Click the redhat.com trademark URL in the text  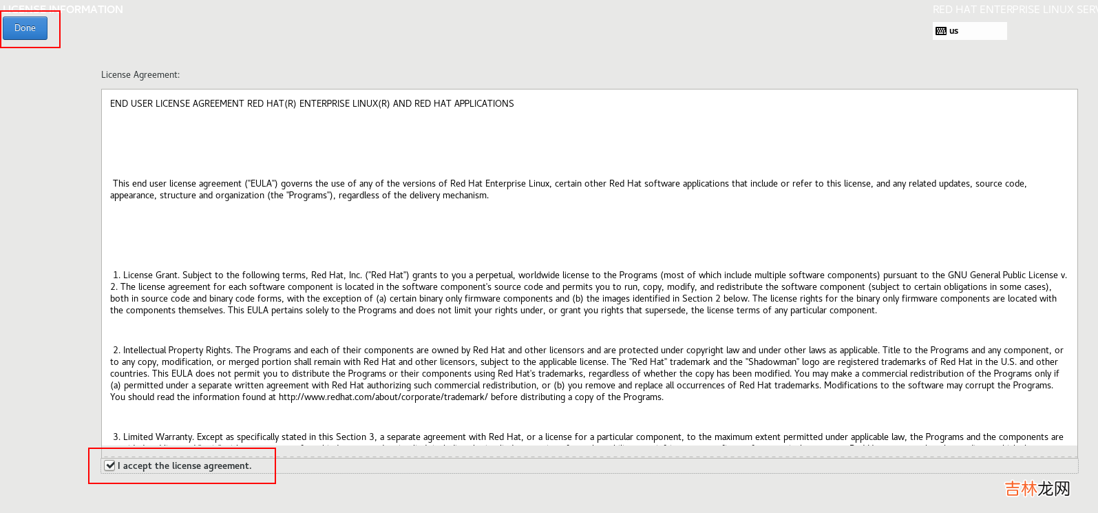click(383, 397)
